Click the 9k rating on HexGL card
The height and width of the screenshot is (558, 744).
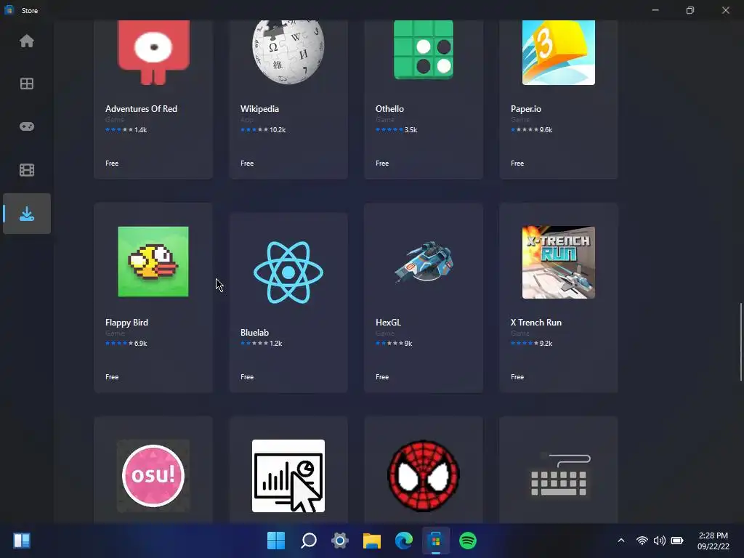click(x=408, y=343)
